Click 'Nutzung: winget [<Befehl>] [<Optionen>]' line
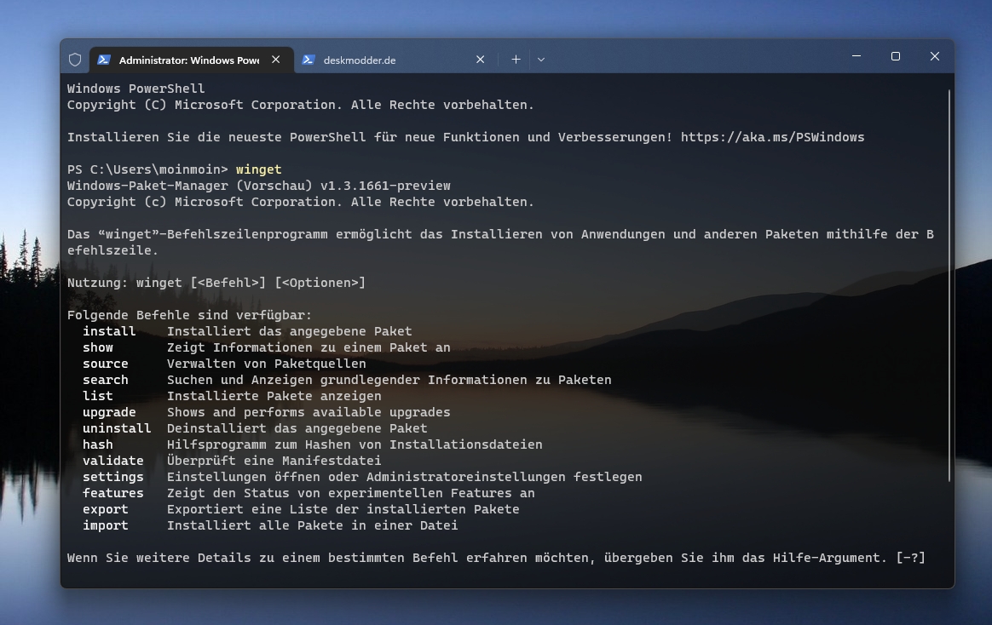Screen dimensions: 992x625 pos(216,283)
